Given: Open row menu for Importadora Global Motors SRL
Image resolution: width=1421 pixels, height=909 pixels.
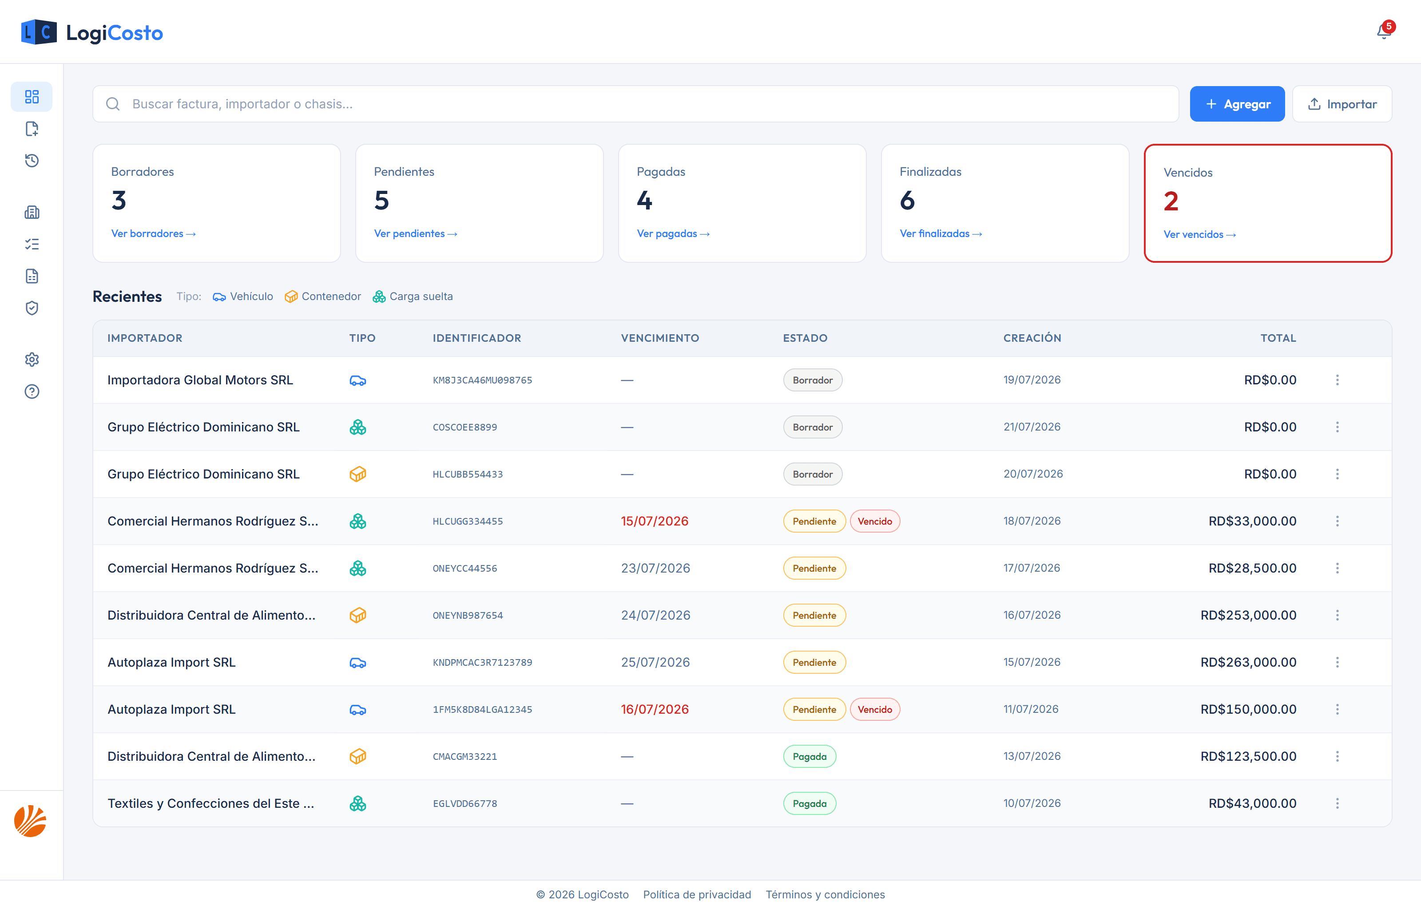Looking at the screenshot, I should (1337, 380).
